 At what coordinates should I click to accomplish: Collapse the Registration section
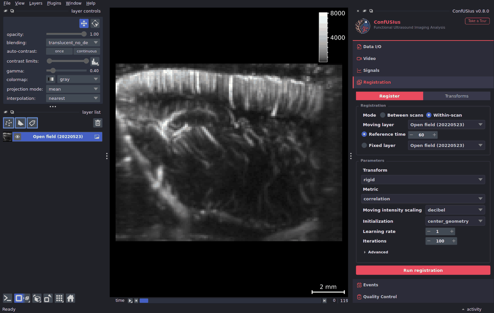[x=423, y=82]
